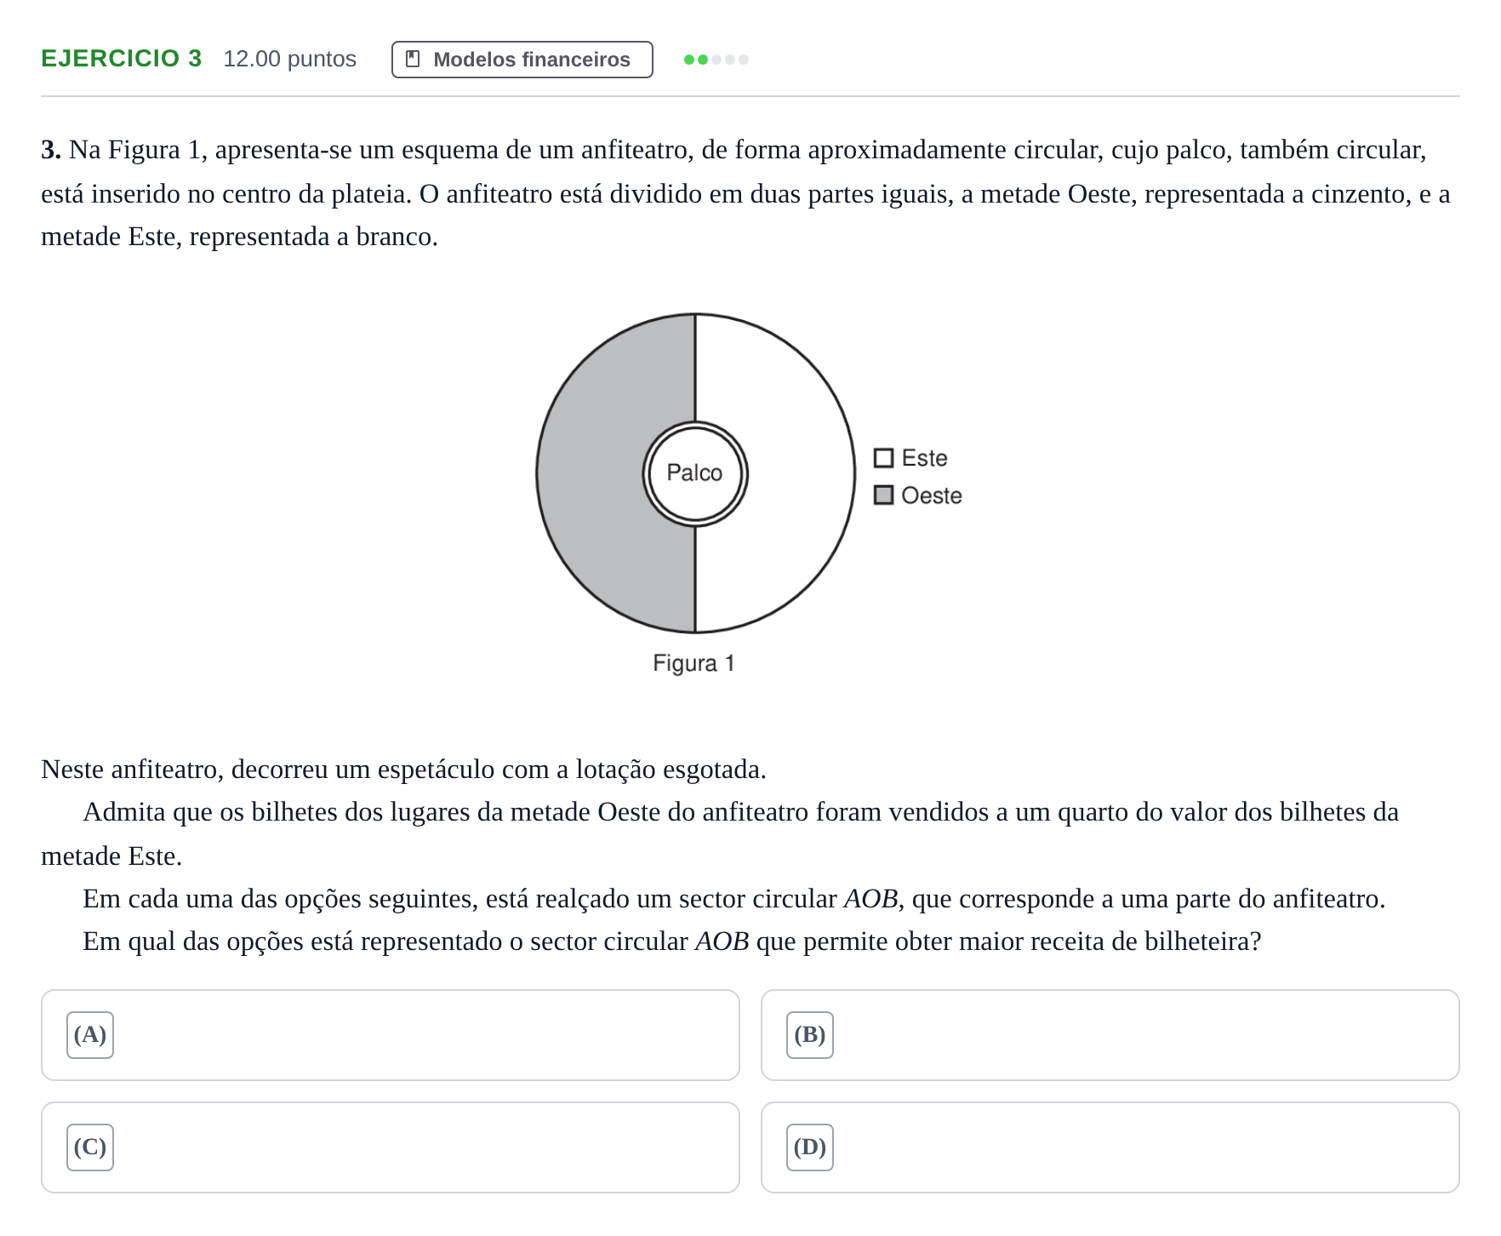Click the 12.00 puntos score label

[289, 59]
